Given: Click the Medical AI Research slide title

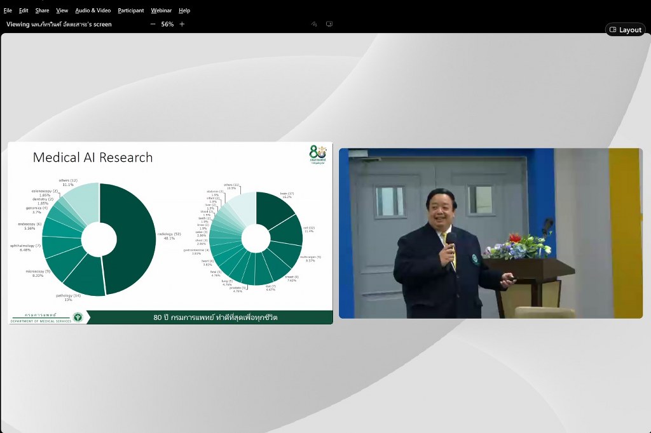Looking at the screenshot, I should (x=93, y=157).
